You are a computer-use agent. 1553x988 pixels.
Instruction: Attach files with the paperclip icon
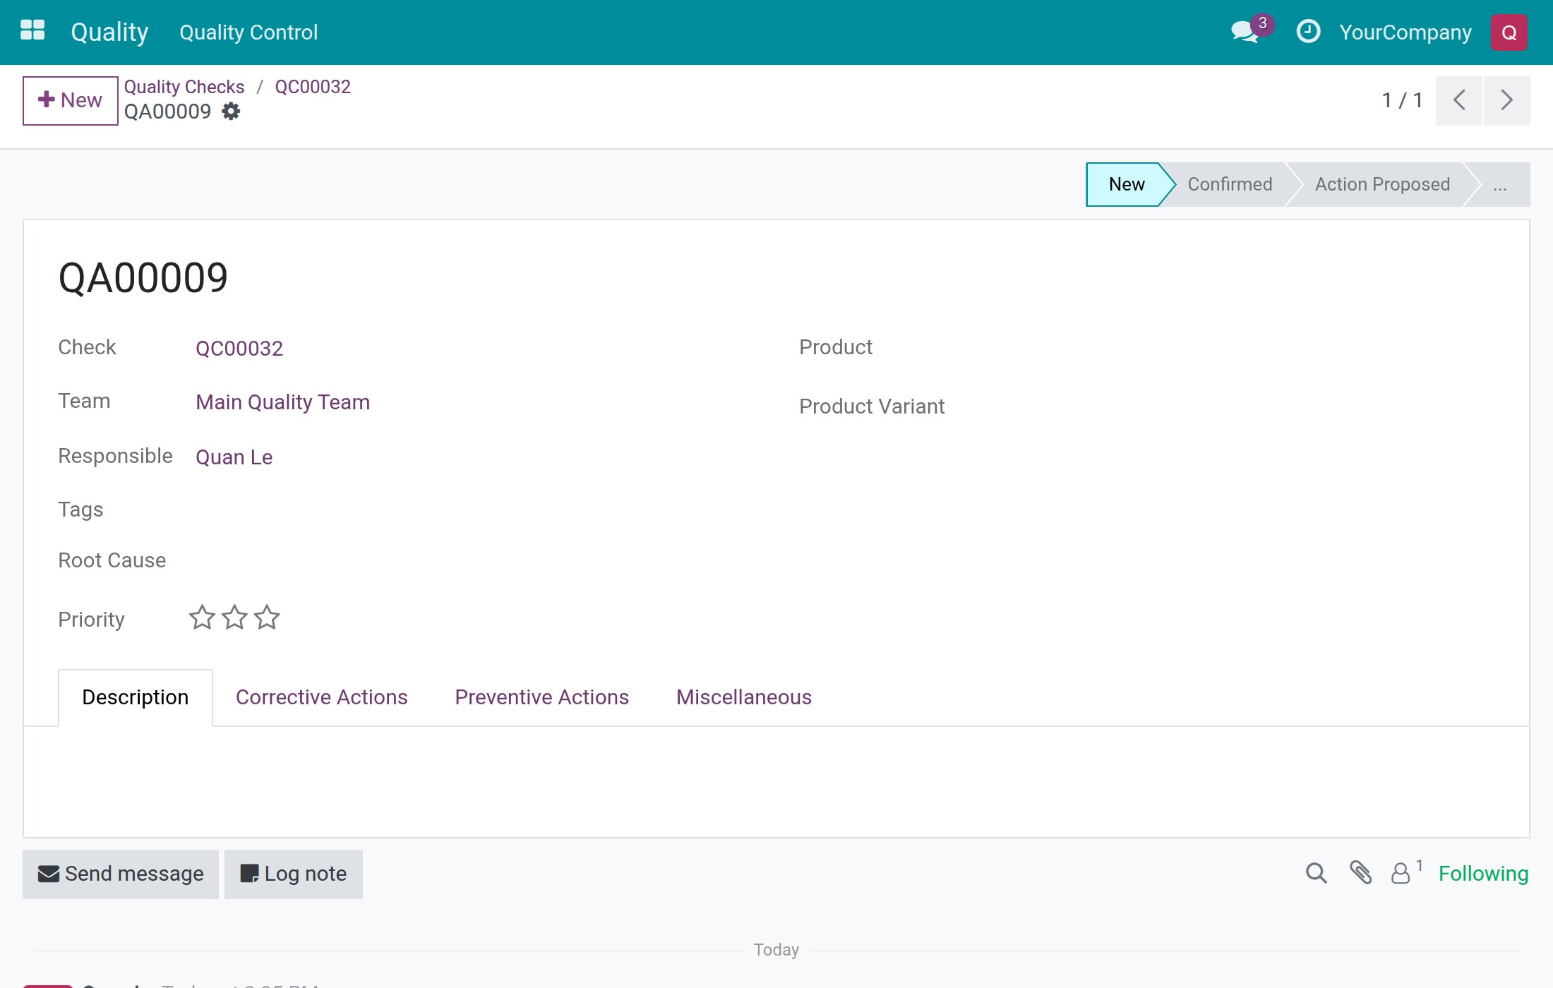point(1360,873)
